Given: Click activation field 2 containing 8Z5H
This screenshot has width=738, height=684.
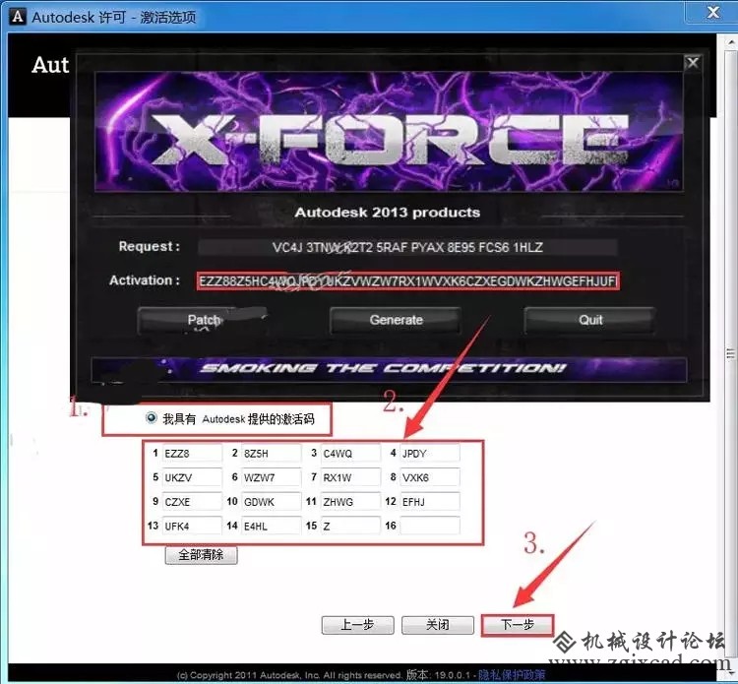Looking at the screenshot, I should coord(272,453).
